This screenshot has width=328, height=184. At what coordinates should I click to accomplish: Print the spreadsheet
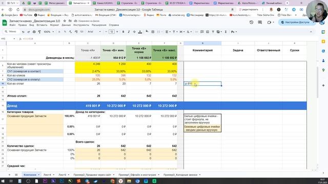34,32
